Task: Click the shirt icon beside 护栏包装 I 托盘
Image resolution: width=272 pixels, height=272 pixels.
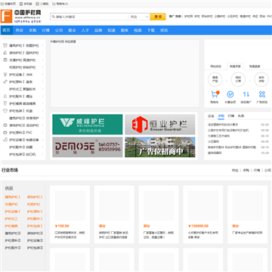Action: pyautogui.click(x=5, y=111)
